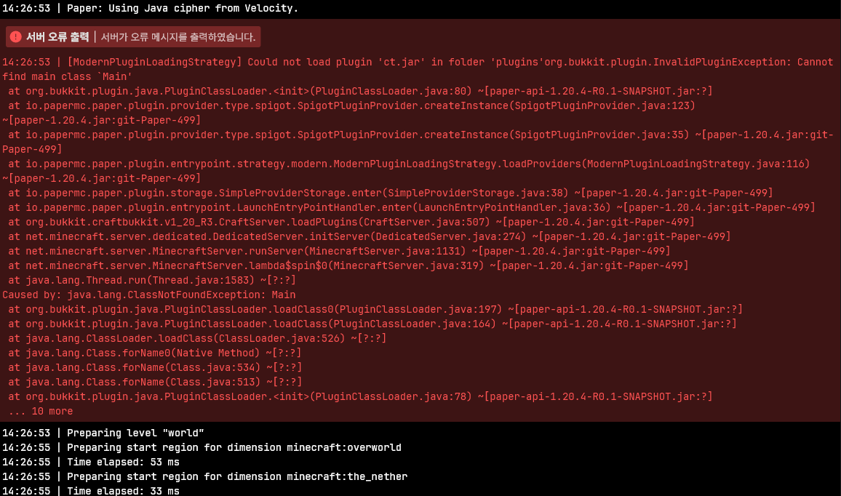Click the red error exclamation icon
The height and width of the screenshot is (496, 841).
click(x=16, y=37)
